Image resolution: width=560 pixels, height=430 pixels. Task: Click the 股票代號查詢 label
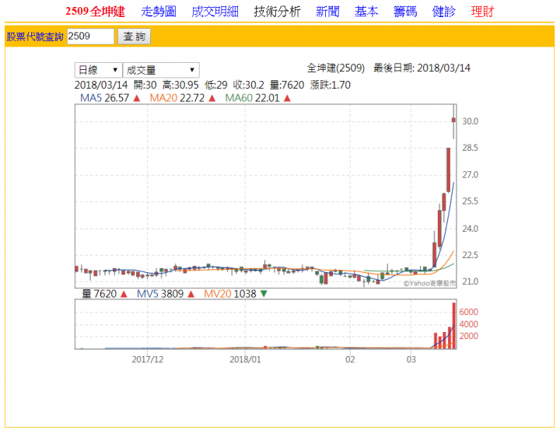pos(35,37)
